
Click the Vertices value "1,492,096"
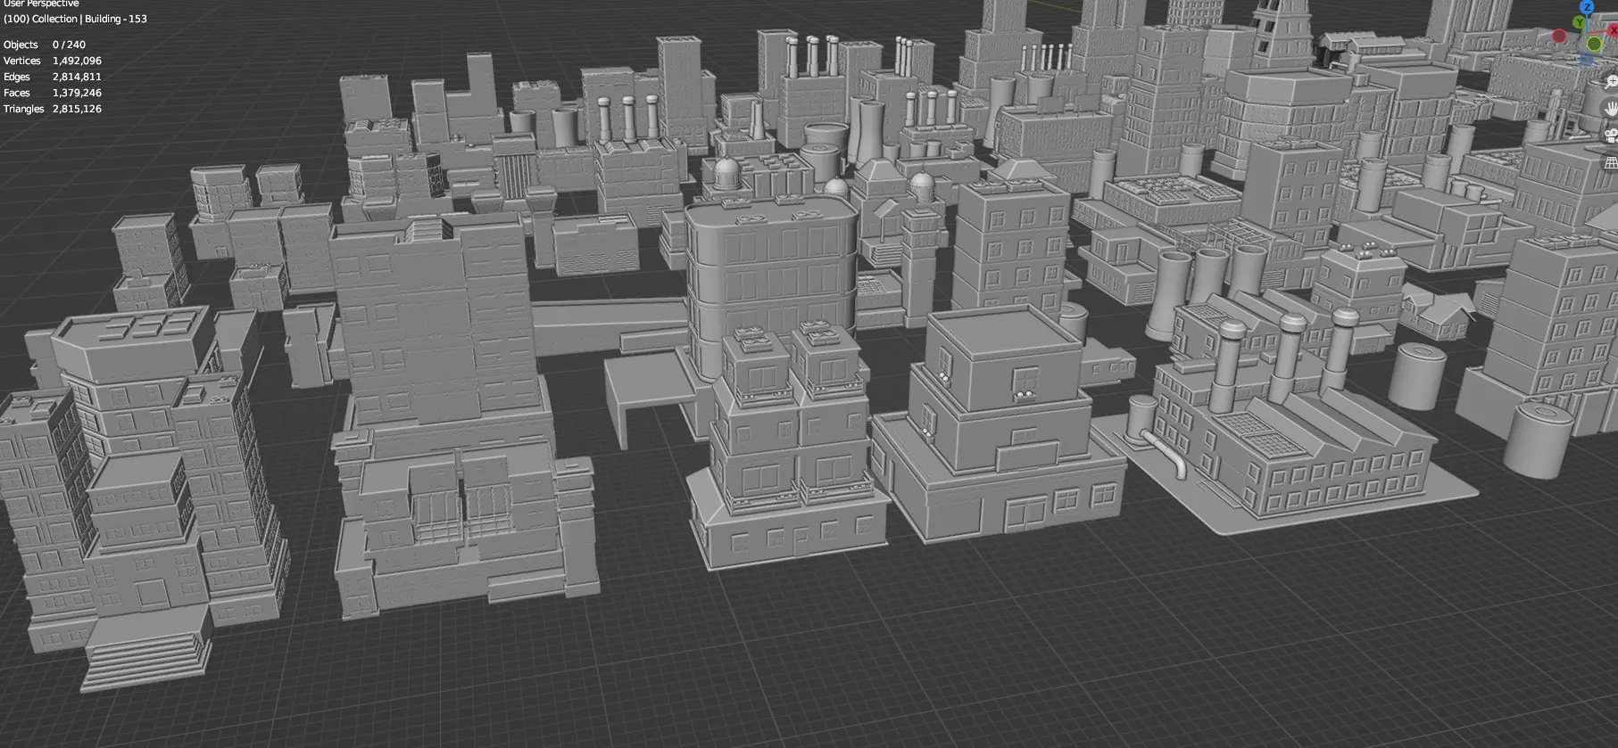tap(77, 61)
